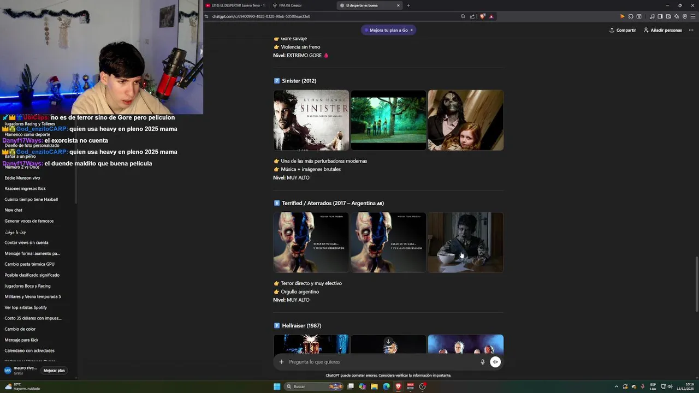Viewport: 699px width, 393px height.
Task: Close the El despertar es buena tab
Action: click(x=398, y=5)
